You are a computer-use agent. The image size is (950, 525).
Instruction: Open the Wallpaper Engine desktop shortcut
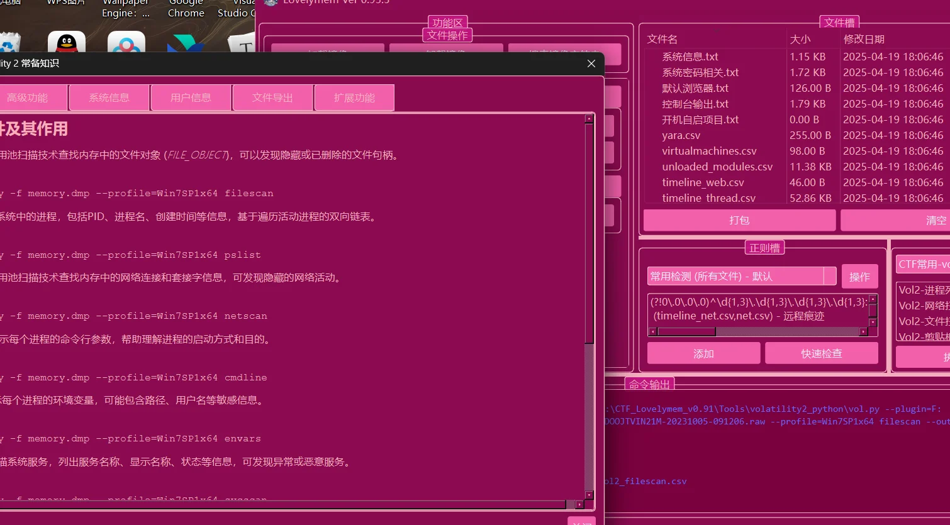(126, 9)
